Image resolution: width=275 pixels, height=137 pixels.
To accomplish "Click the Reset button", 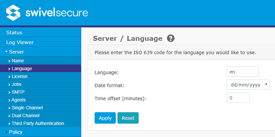I will pos(128,118).
